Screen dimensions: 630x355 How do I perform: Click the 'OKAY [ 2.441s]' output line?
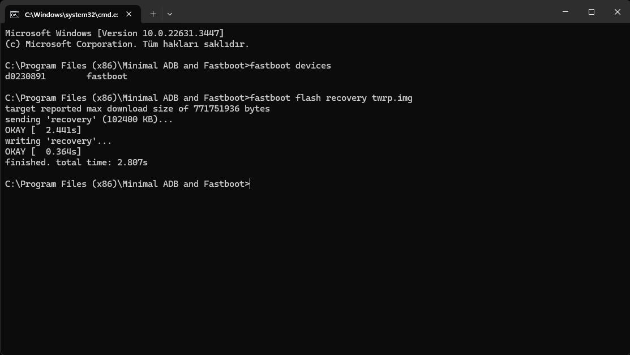tap(43, 130)
